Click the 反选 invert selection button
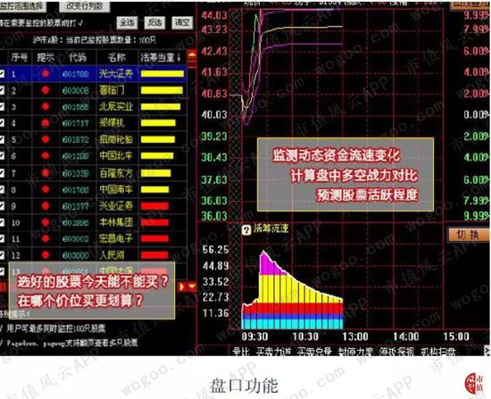 (154, 22)
